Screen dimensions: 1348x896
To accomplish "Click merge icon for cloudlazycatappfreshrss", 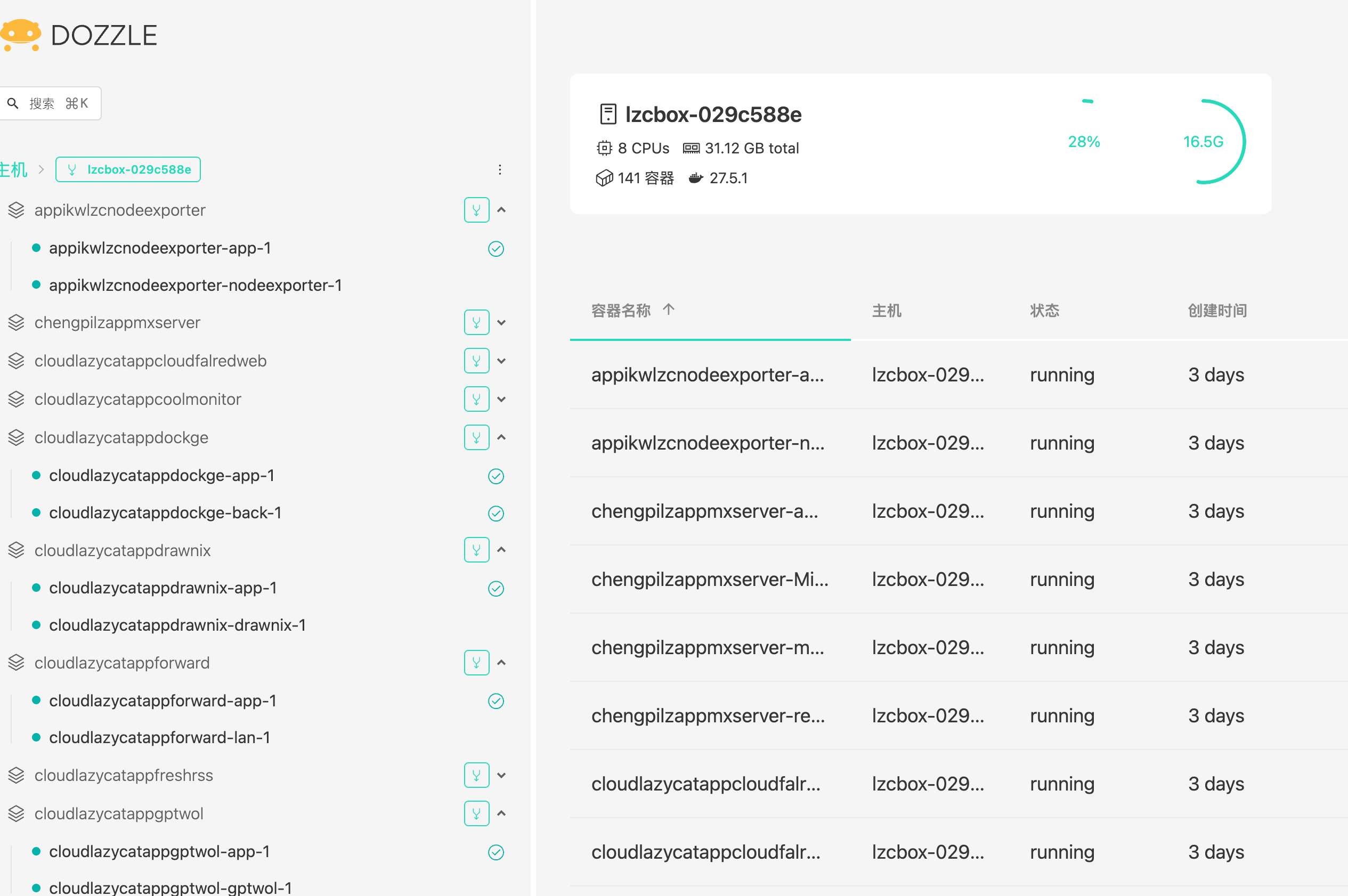I will coord(476,776).
